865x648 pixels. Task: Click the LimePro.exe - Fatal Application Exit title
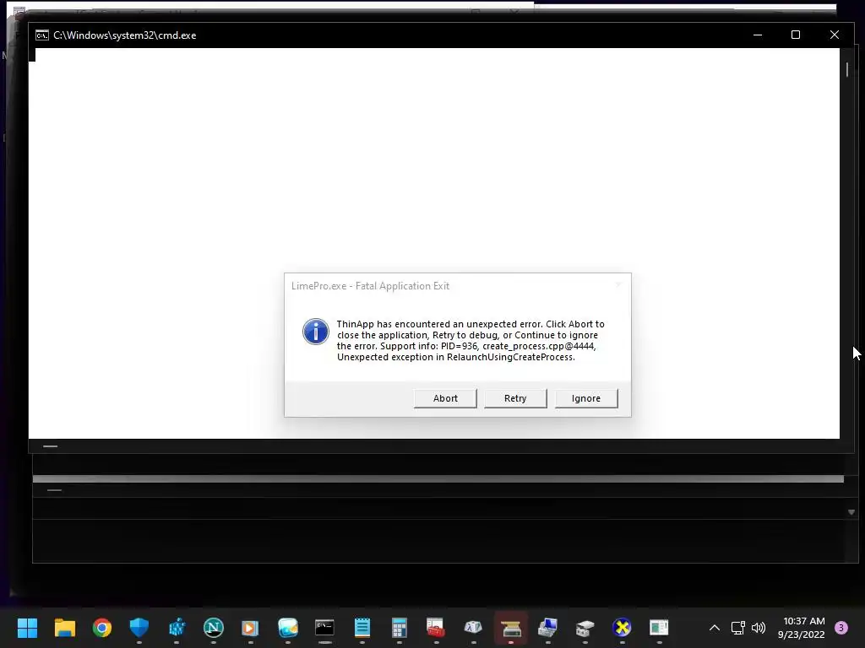[x=370, y=286]
